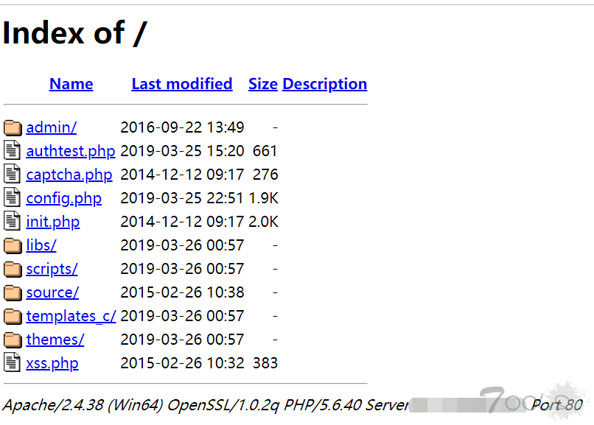
Task: Click folder icon next to themes/
Action: coord(13,340)
